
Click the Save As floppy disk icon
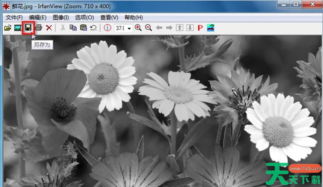click(28, 28)
